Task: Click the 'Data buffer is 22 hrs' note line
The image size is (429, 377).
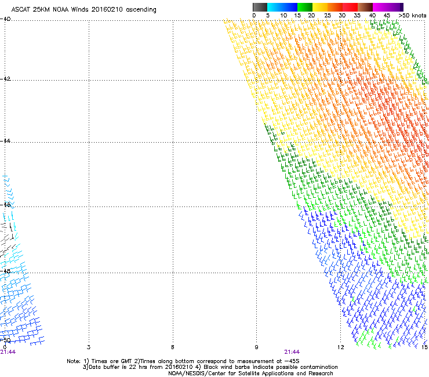Action: 210,367
